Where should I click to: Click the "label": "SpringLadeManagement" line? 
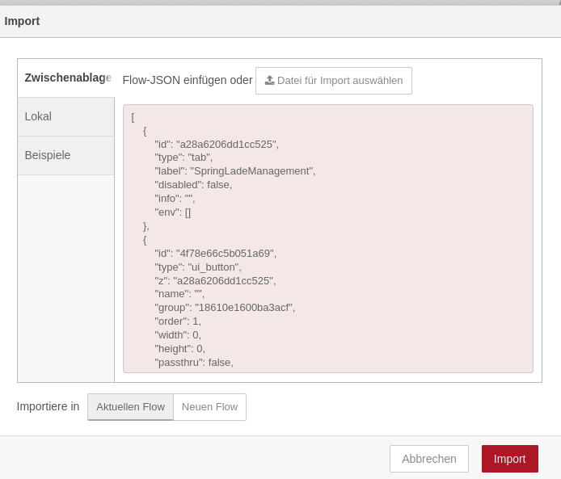[x=235, y=171]
